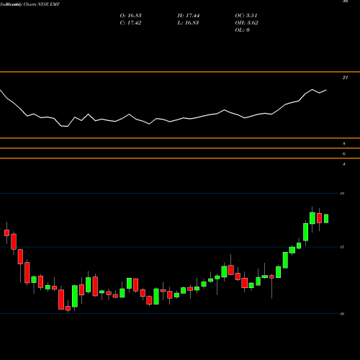Click the '10' price axis label
Image resolution: width=360 pixels, height=360 pixels.
pos(342,314)
